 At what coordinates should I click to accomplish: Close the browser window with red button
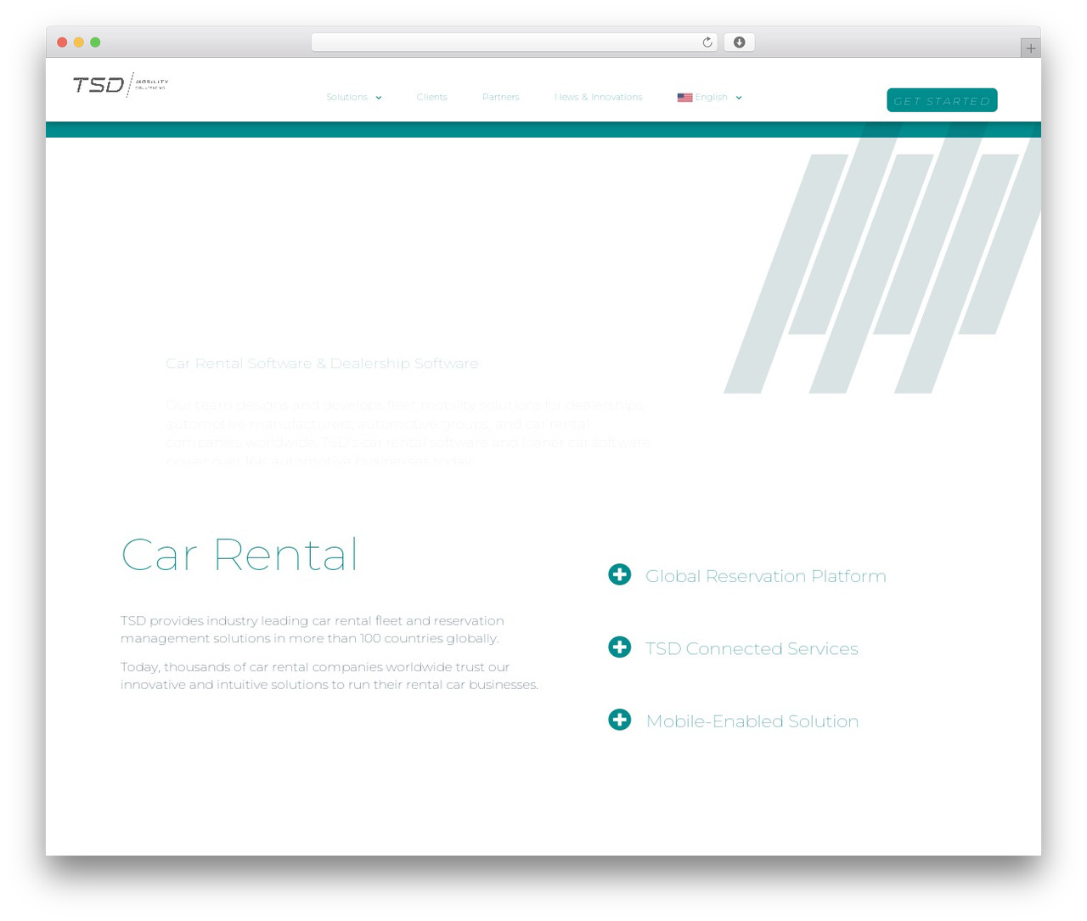click(x=62, y=42)
